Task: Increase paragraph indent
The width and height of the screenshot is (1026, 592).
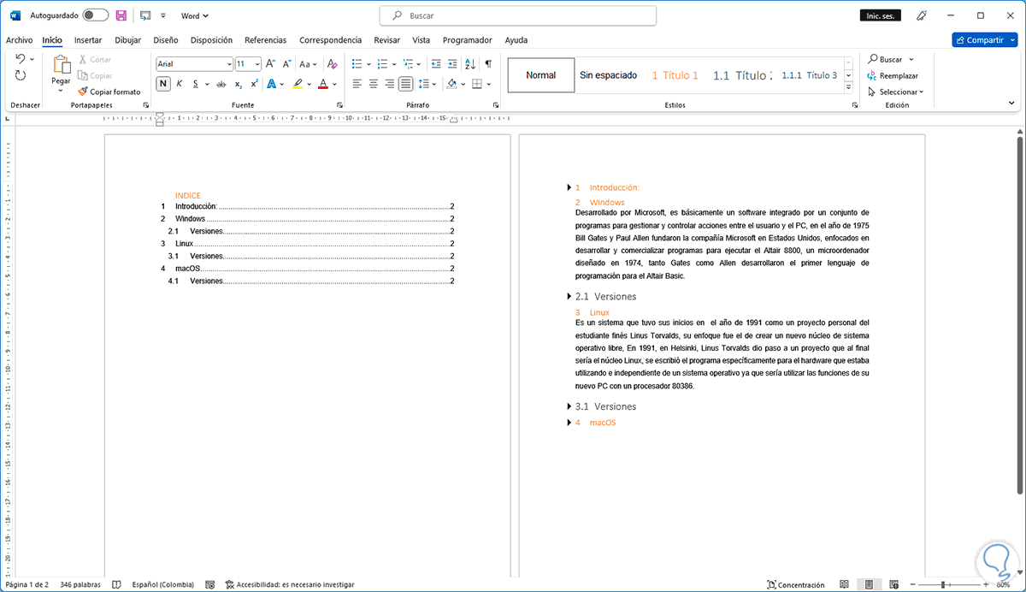Action: point(452,64)
